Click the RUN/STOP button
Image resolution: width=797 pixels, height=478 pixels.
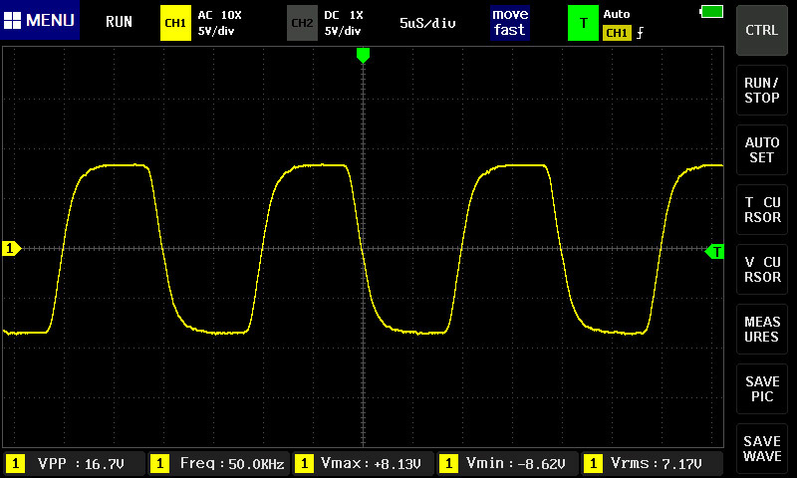tap(761, 90)
